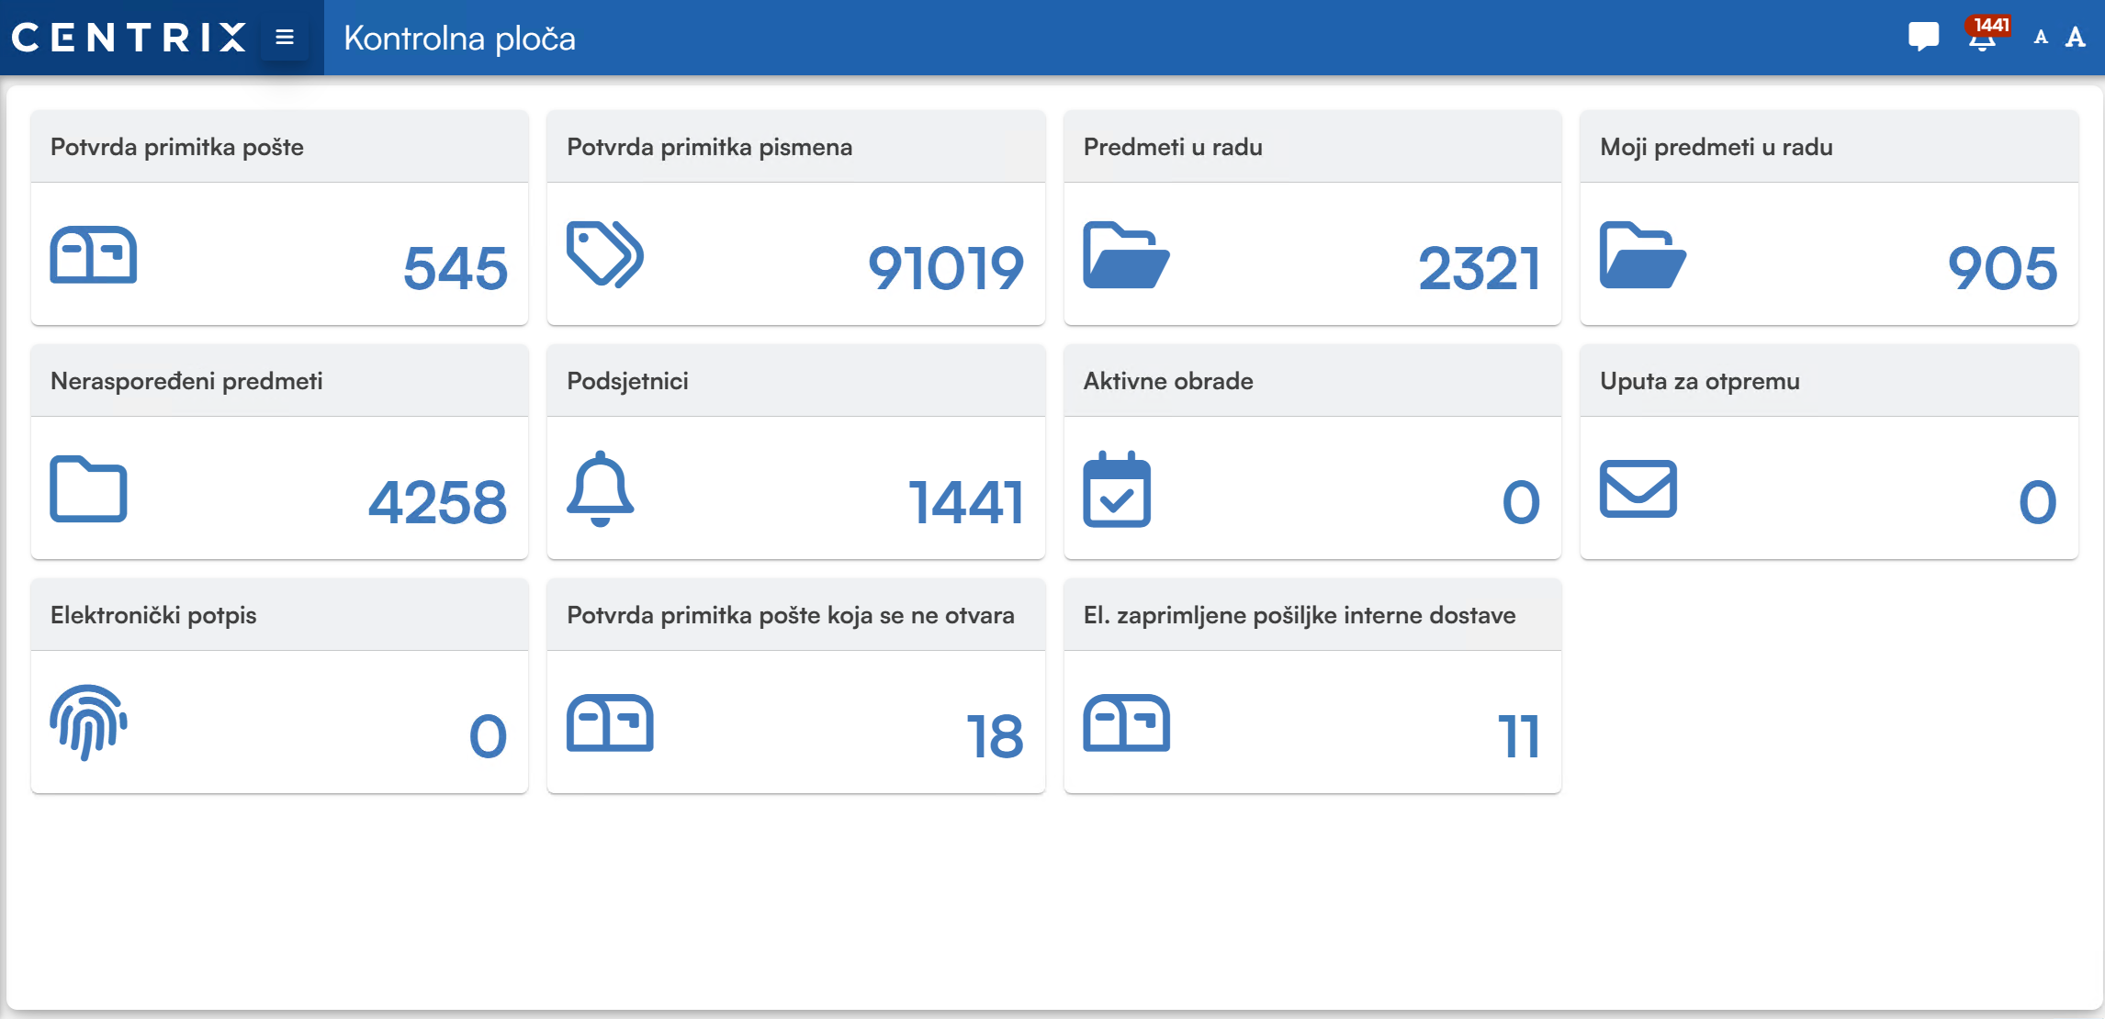The height and width of the screenshot is (1019, 2105).
Task: Select Potvrda primitka pošte koja se ne otvara header
Action: click(791, 615)
